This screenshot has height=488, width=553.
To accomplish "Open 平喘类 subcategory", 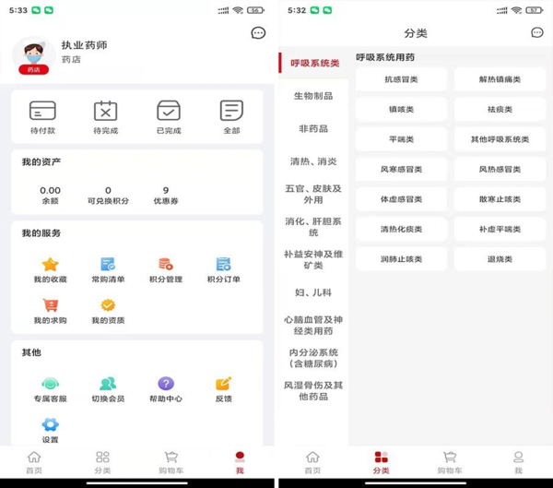I will (401, 139).
